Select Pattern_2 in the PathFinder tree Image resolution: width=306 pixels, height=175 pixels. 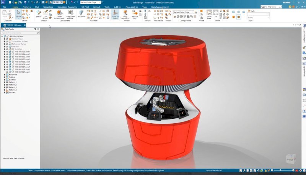(x=13, y=90)
